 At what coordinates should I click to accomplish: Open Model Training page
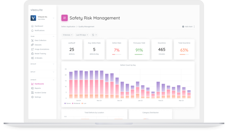click(40, 54)
